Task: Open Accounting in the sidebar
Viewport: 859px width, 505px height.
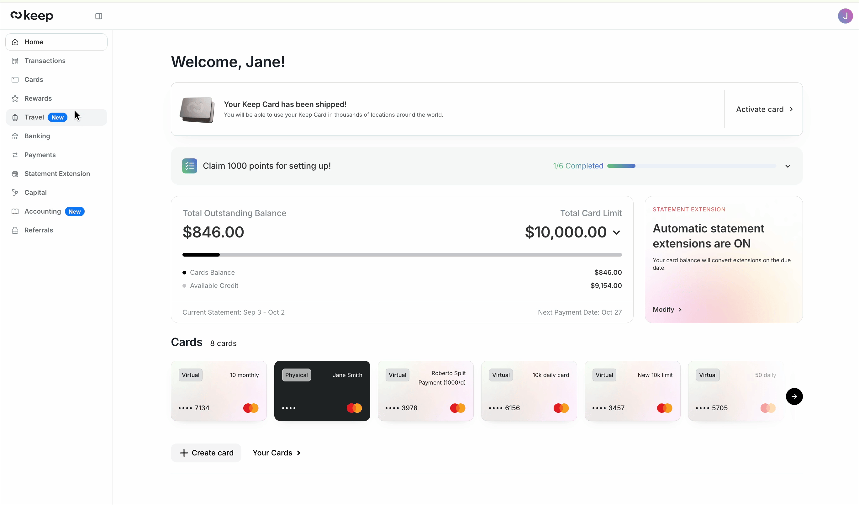Action: tap(43, 211)
